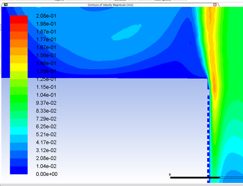Click legend value 0.00e+00
This screenshot has width=243, height=186.
tap(47, 174)
